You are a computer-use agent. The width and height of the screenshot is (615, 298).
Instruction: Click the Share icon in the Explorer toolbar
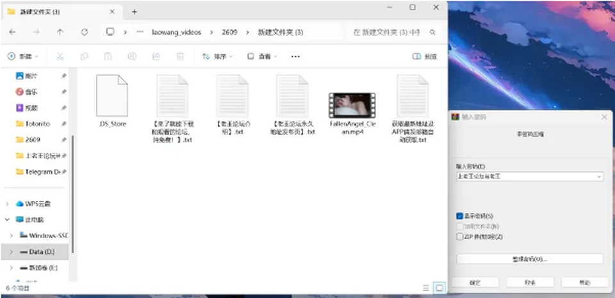click(156, 56)
